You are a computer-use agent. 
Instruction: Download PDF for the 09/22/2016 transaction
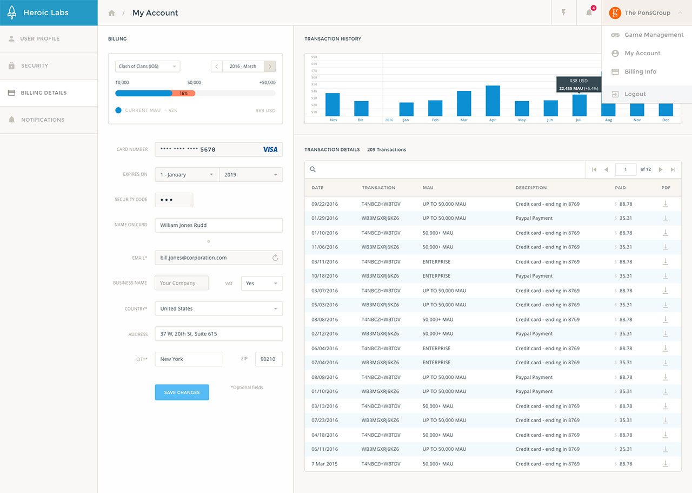(x=666, y=204)
